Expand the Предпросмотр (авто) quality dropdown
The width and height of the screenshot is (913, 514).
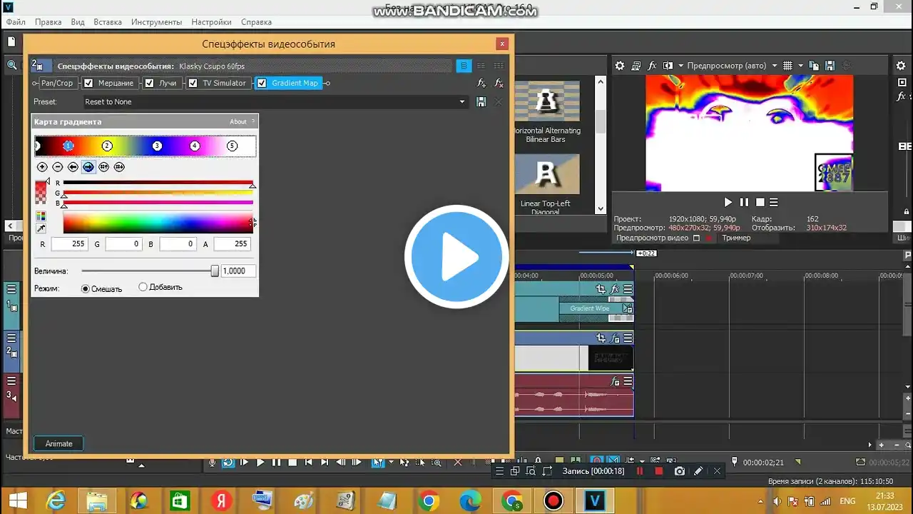772,66
